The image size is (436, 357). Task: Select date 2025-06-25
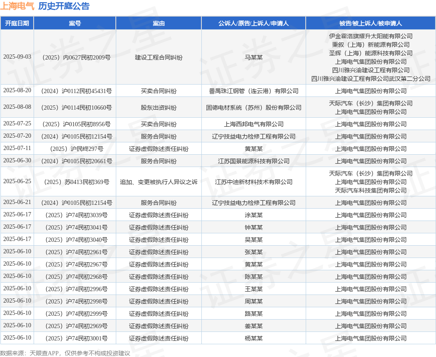pos(17,181)
